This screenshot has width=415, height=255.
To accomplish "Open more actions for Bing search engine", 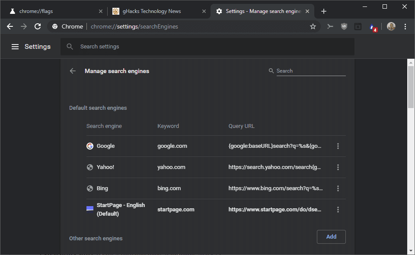I will click(338, 188).
